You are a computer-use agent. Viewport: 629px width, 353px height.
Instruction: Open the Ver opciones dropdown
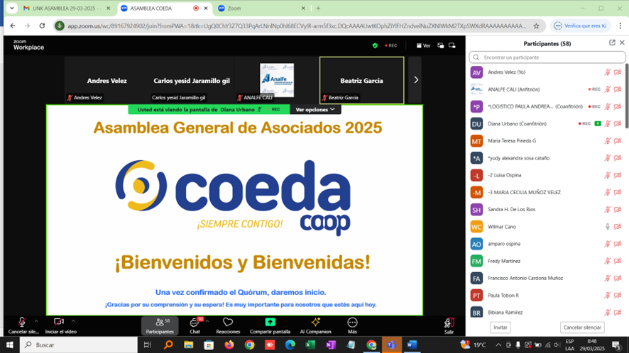click(315, 110)
